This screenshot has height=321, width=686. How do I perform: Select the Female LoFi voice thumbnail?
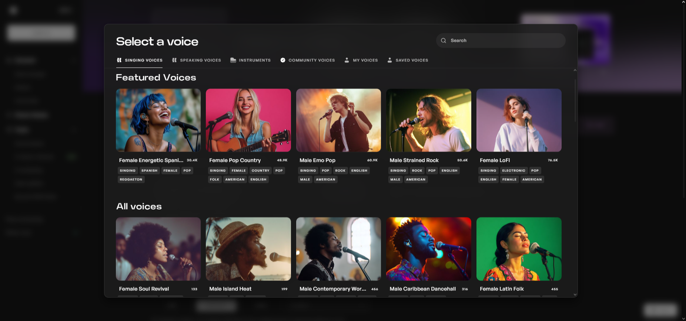click(x=519, y=120)
